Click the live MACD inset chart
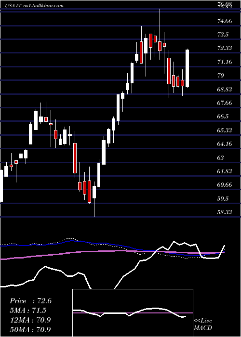The width and height of the screenshot is (241, 337). [133, 313]
